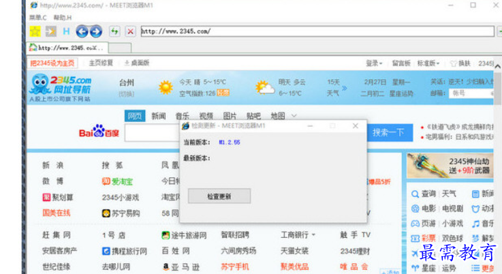Expand more search categories chevron

click(294, 116)
